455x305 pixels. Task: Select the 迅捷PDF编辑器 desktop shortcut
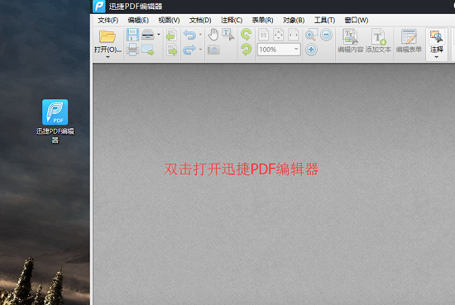click(x=55, y=122)
